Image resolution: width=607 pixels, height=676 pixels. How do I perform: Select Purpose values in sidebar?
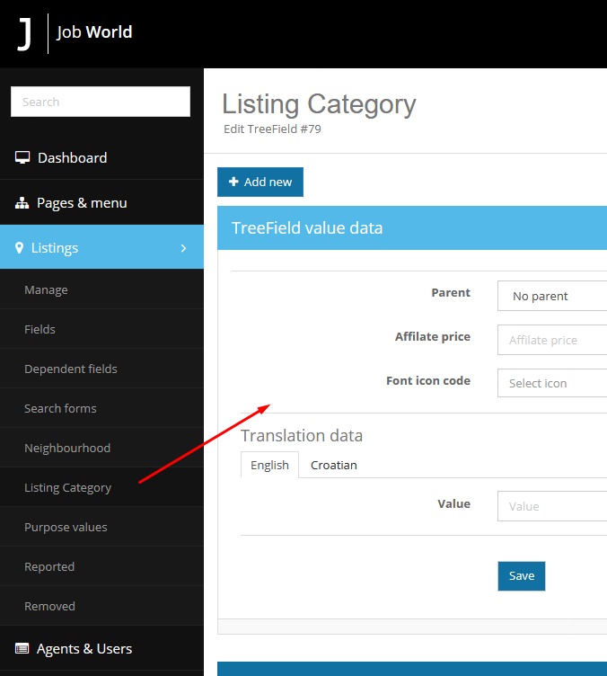66,528
